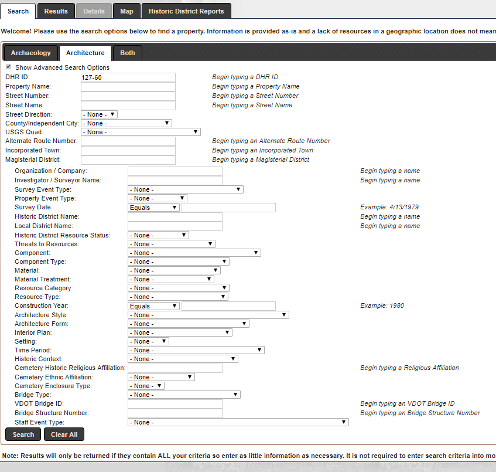Image resolution: width=496 pixels, height=472 pixels.
Task: Click the Survey Date value field
Action: point(229,208)
